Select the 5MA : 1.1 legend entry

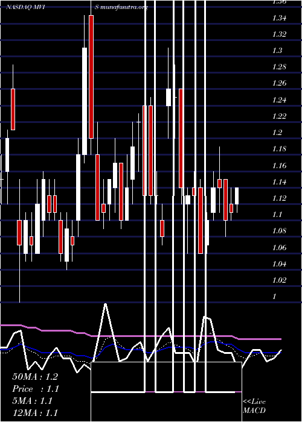click(x=32, y=401)
